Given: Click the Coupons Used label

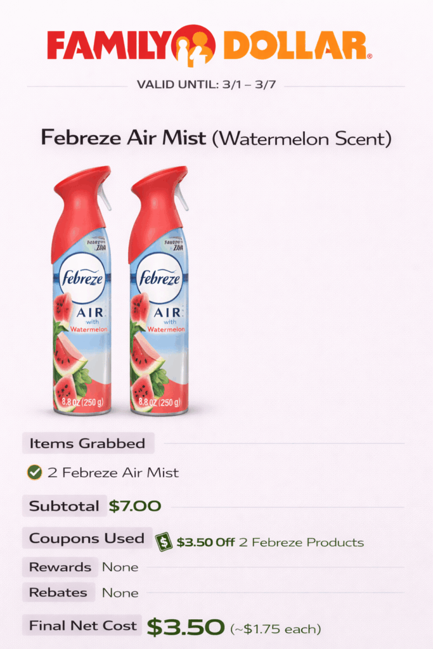Looking at the screenshot, I should (x=87, y=539).
